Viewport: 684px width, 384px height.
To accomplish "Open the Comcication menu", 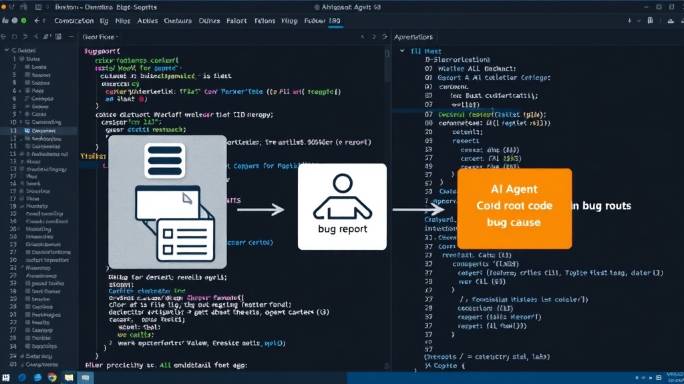I will point(73,21).
